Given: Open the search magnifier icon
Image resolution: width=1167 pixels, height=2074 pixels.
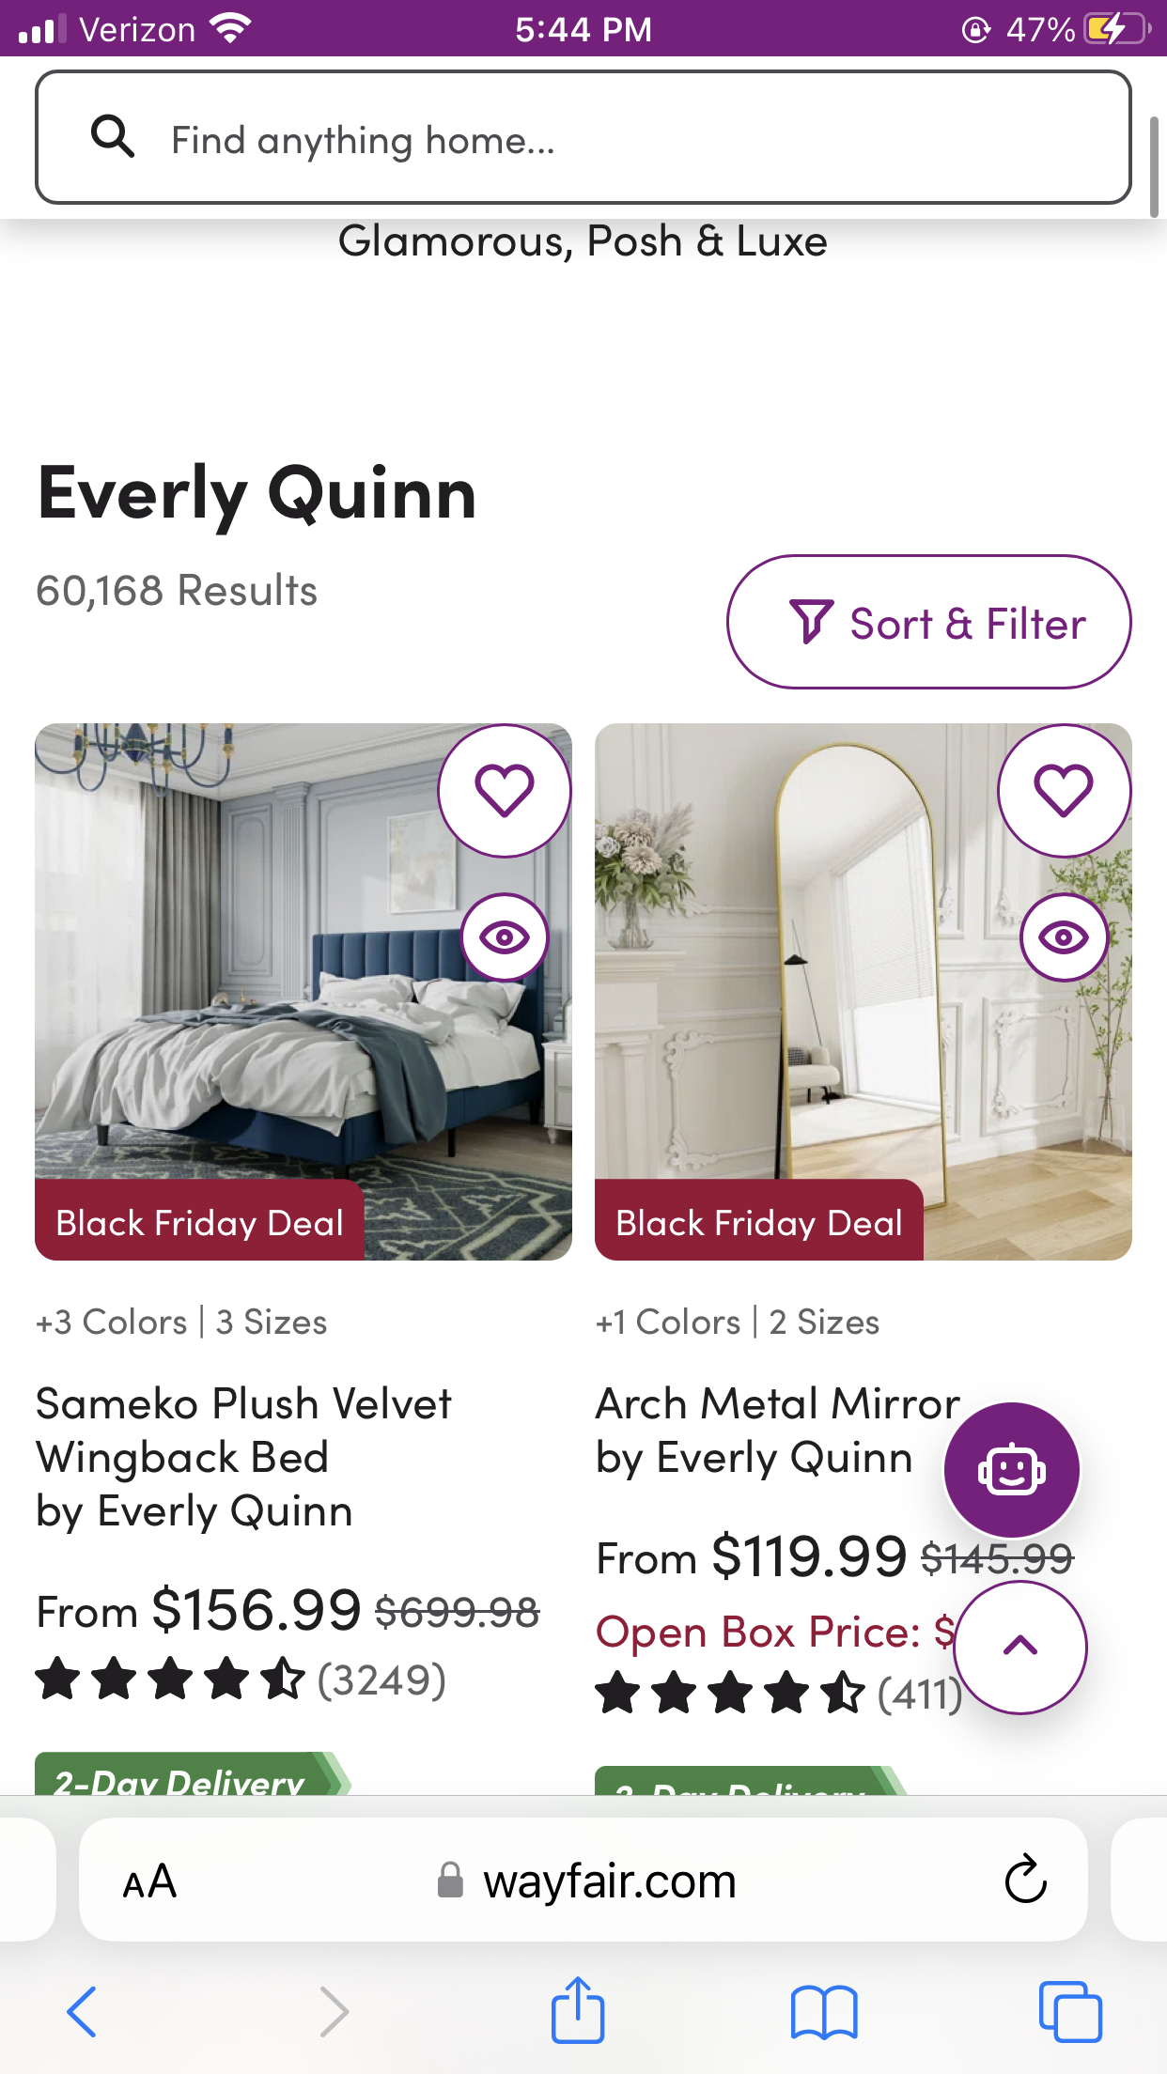Looking at the screenshot, I should click(113, 137).
